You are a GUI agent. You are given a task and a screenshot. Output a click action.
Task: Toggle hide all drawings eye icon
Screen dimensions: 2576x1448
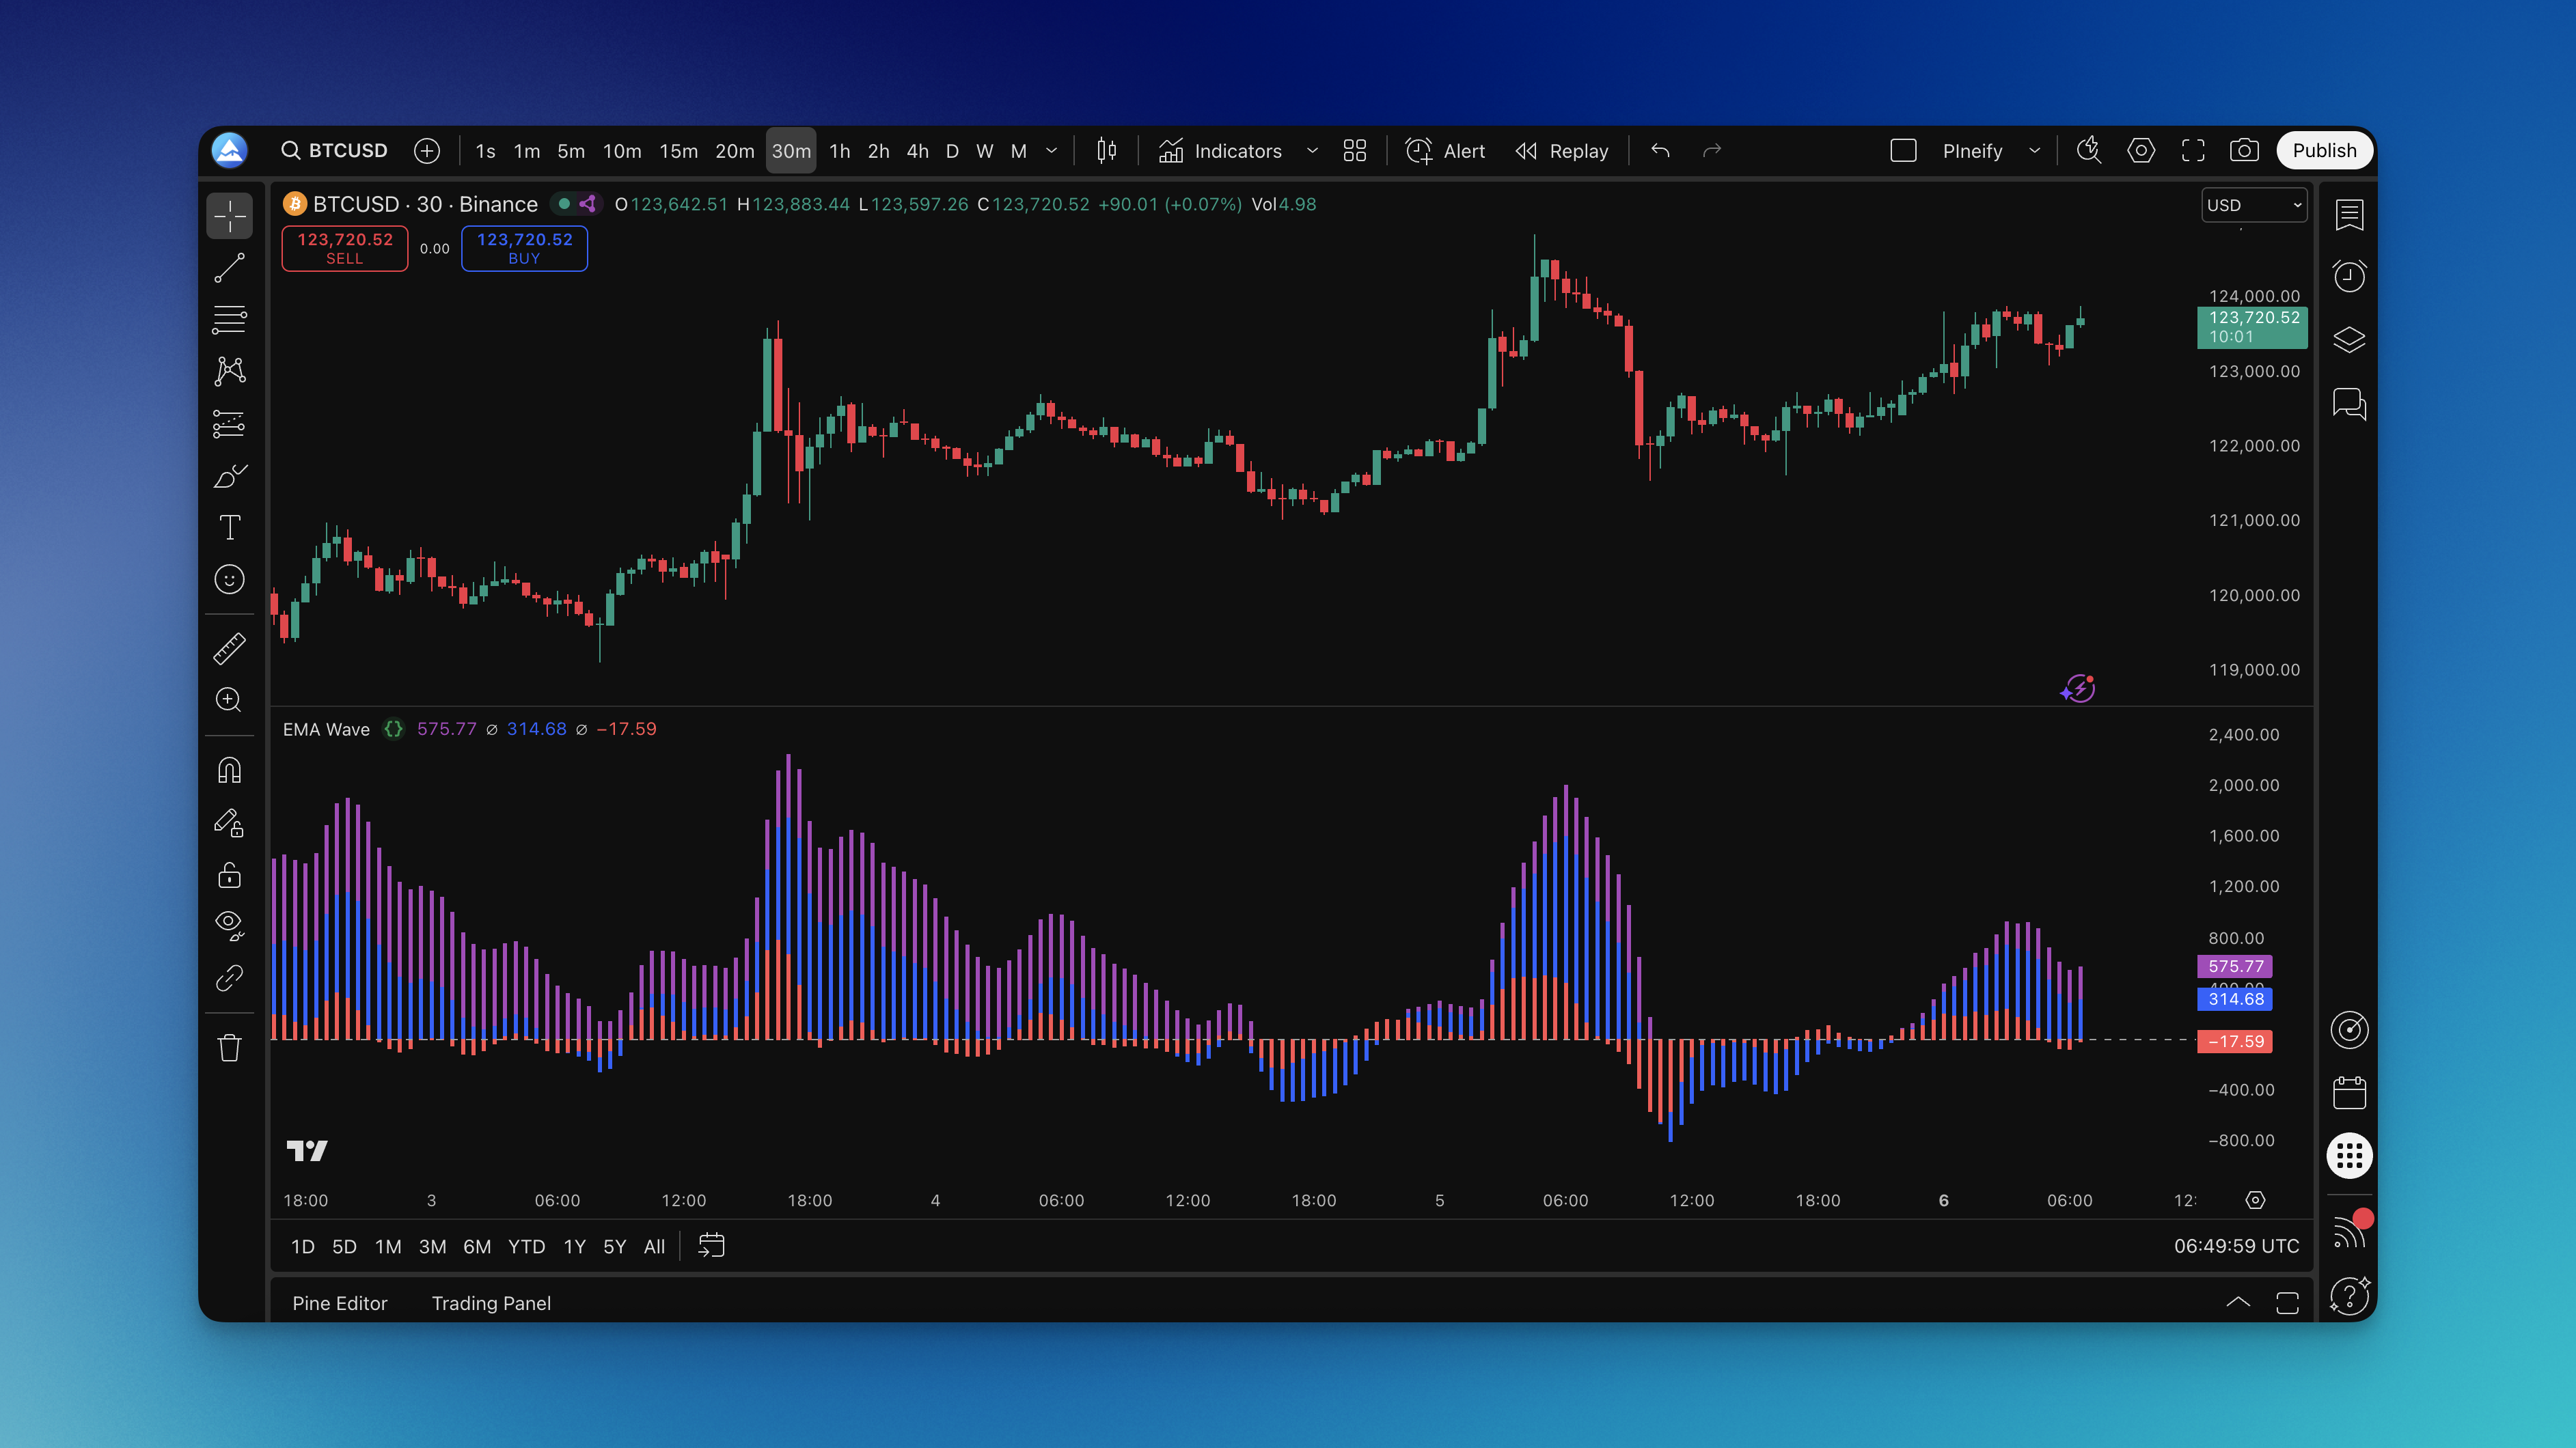pos(229,924)
